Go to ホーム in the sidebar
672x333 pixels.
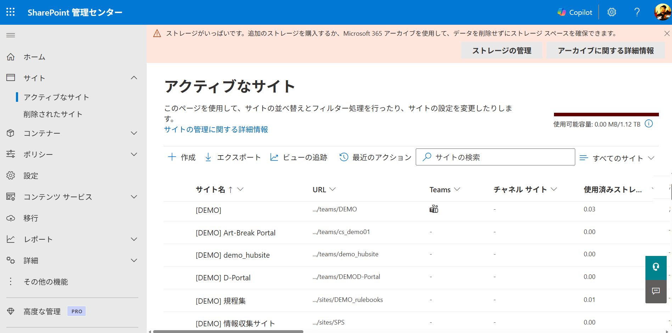[34, 57]
